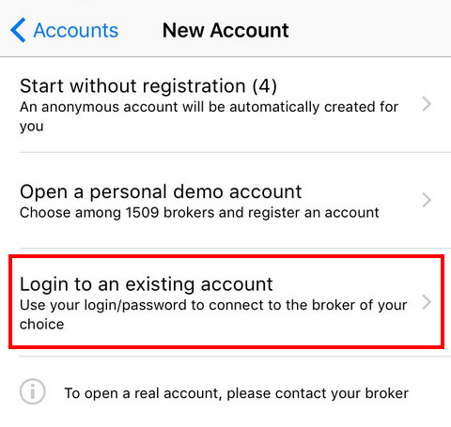Tap the Use your login/password description
The height and width of the screenshot is (427, 451).
point(213,314)
